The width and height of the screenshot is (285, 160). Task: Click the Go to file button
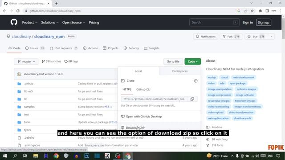(173, 61)
